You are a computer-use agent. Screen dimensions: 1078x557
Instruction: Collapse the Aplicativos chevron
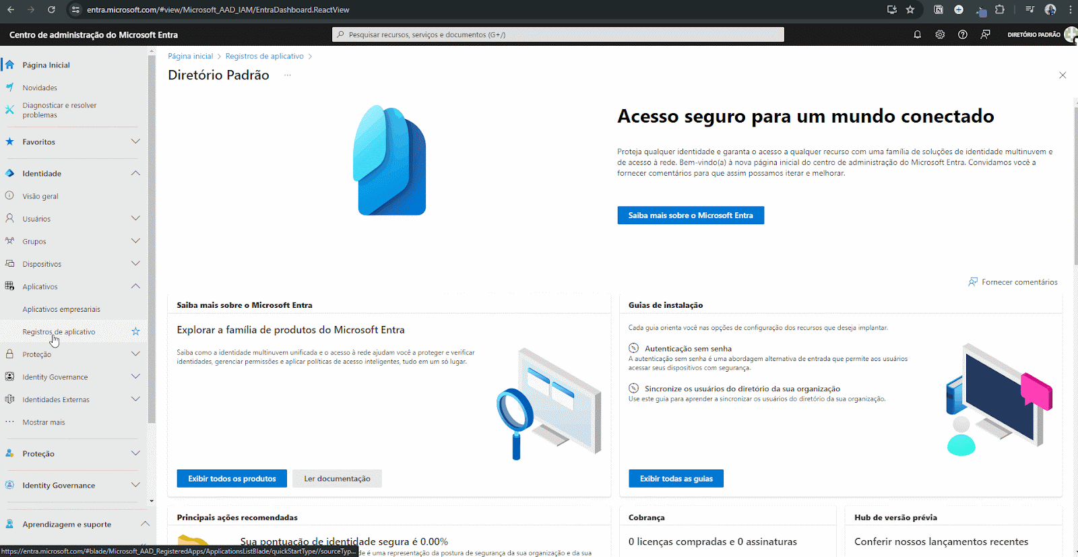[135, 286]
